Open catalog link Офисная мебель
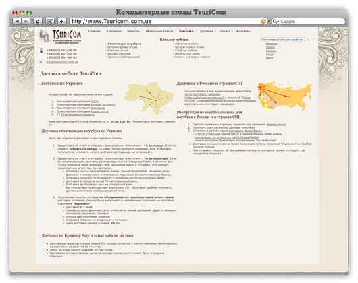This screenshot has width=358, height=283. [x=186, y=44]
